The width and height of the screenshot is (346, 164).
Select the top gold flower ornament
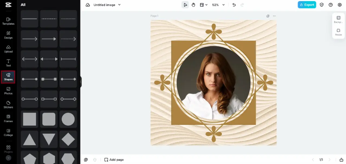coord(214,32)
